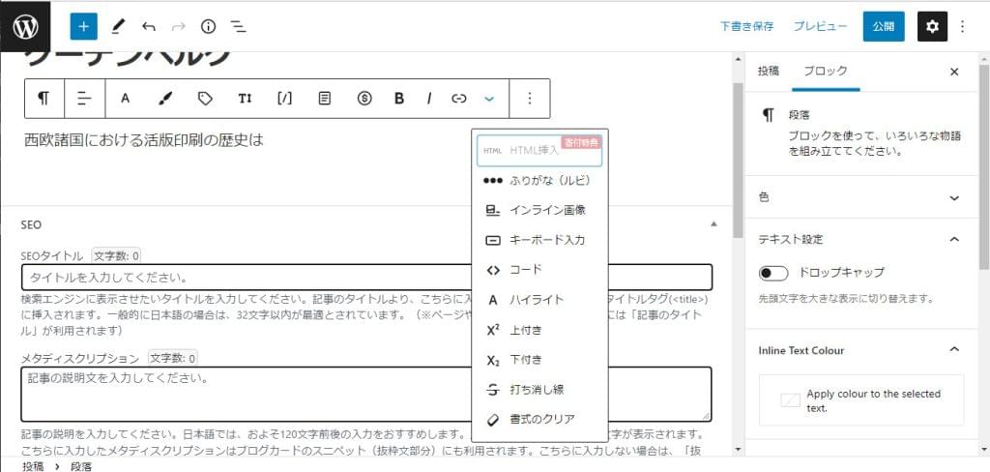
Task: Click the SEOタイトル input field
Action: 366,278
